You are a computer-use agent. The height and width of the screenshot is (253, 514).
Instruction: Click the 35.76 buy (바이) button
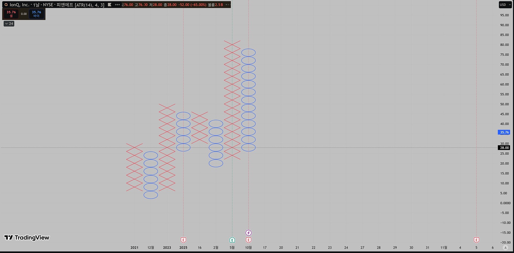pos(36,14)
